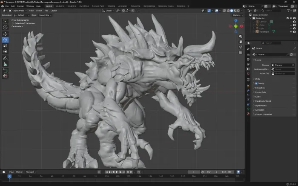Pick the Measure tool
This screenshot has height=186, width=298.
(5, 64)
